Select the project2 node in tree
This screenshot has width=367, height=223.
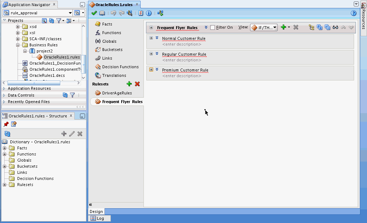[x=44, y=51]
